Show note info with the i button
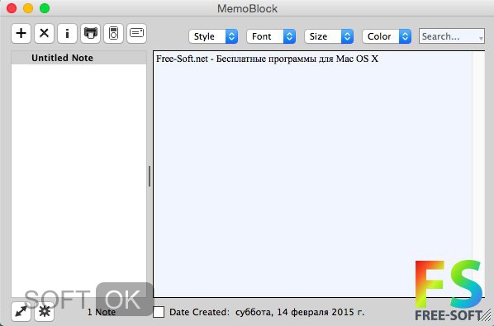Viewport: 494px width, 326px height. pos(67,33)
